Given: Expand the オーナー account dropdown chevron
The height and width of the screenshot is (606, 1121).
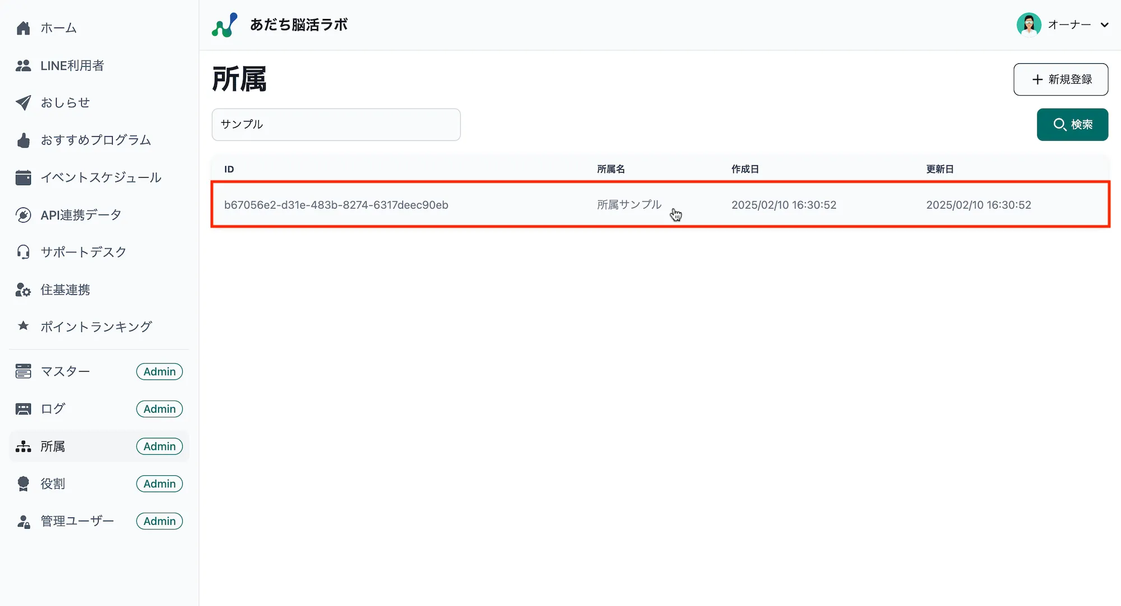Looking at the screenshot, I should coord(1104,25).
